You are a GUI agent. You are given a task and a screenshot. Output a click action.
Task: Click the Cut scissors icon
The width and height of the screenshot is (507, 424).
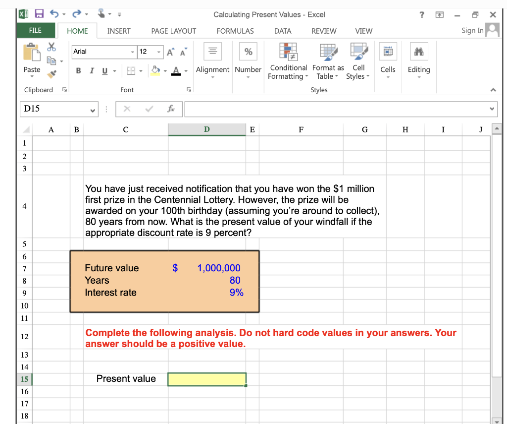click(51, 46)
